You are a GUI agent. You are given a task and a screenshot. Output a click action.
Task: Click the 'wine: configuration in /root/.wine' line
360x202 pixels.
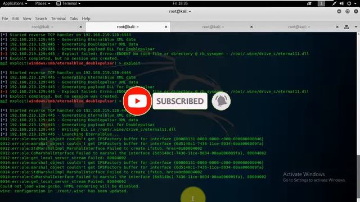click(x=64, y=191)
